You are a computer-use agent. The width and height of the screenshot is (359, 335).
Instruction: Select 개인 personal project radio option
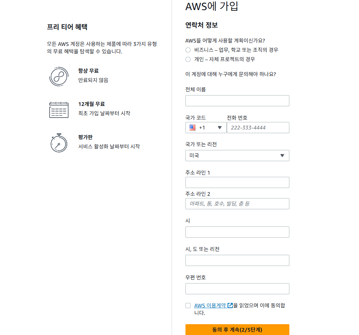click(x=188, y=59)
